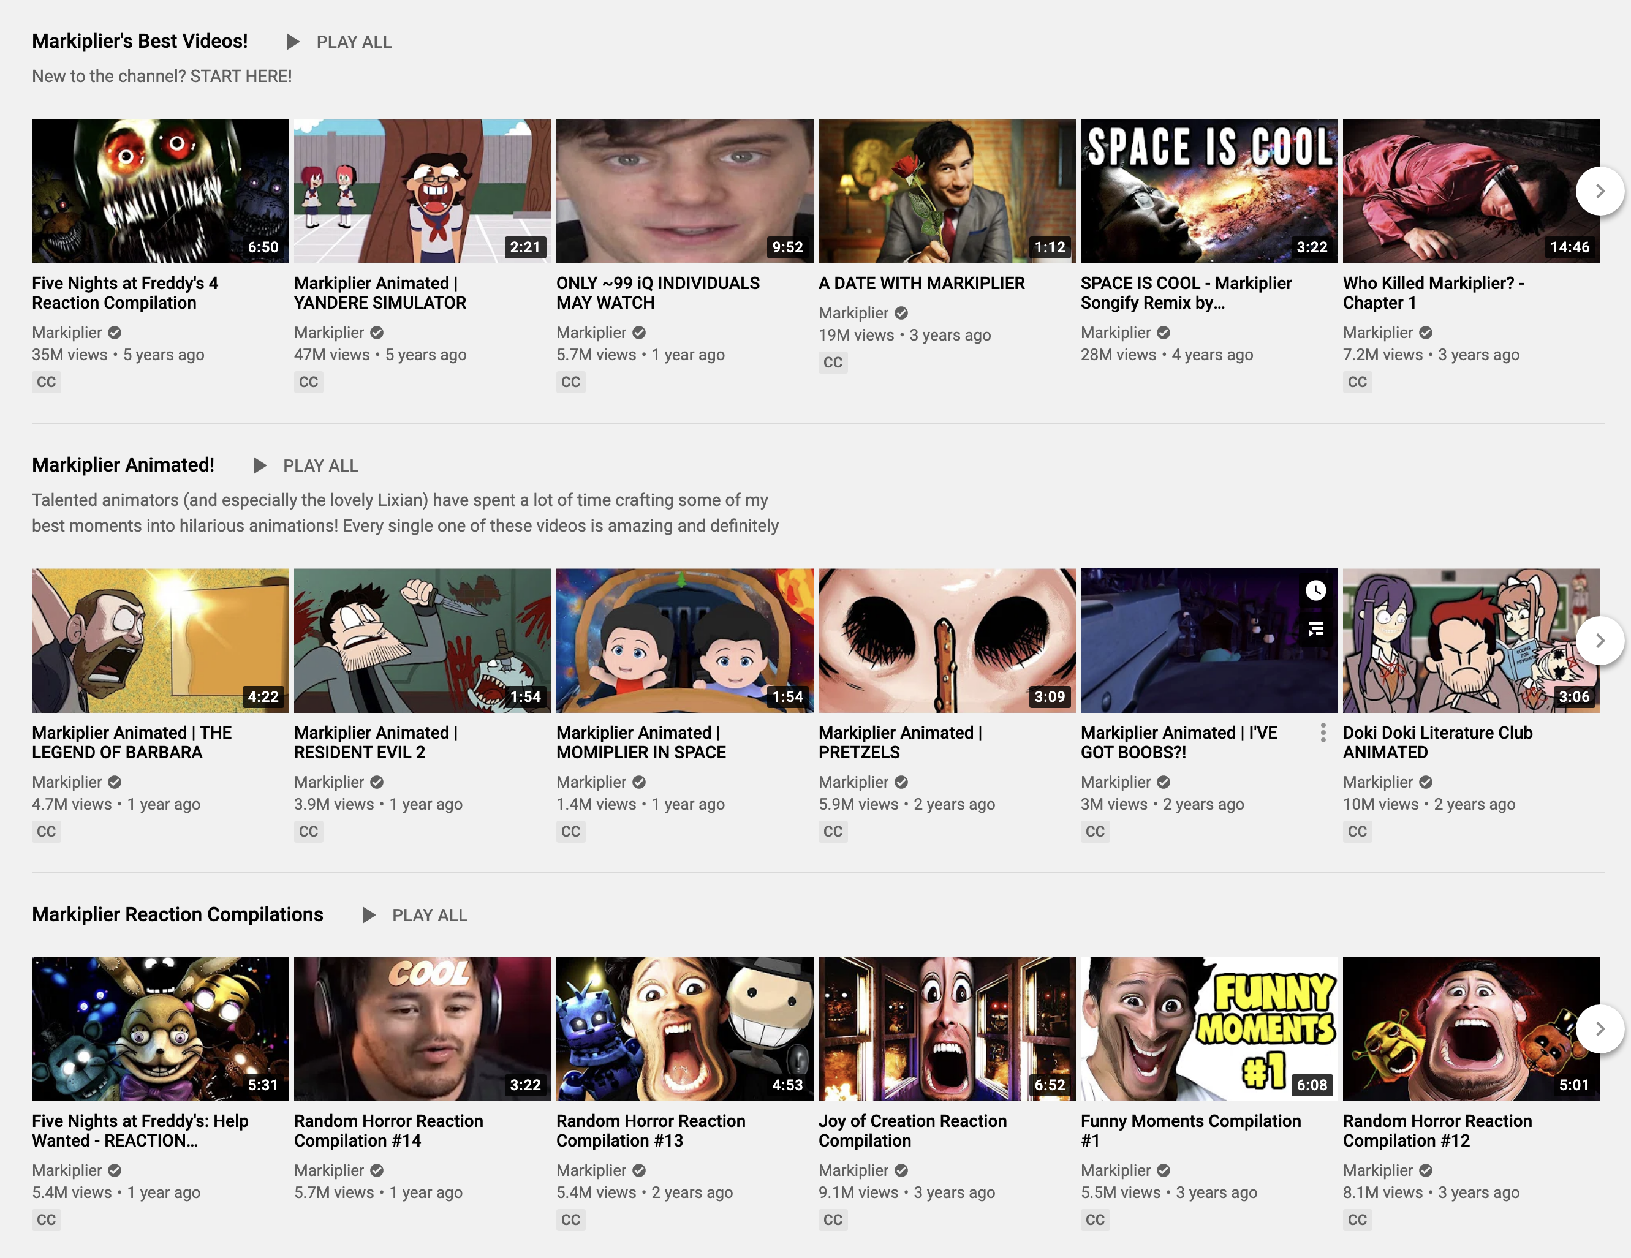
Task: Open Markiplier's Best Videos playlist heading
Action: 140,41
